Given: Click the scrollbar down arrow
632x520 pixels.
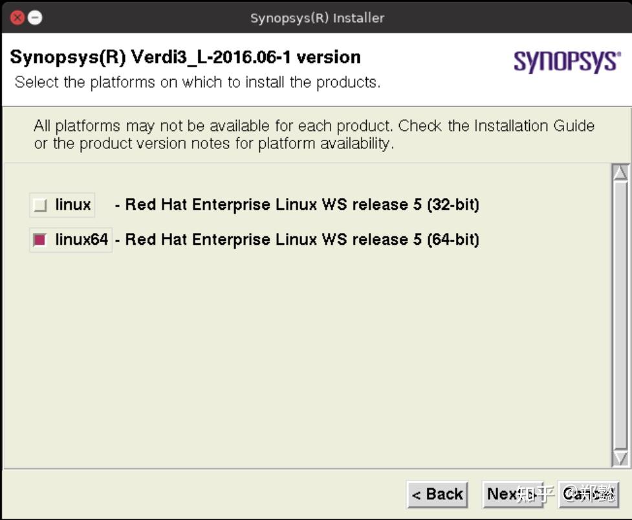Looking at the screenshot, I should [x=620, y=457].
